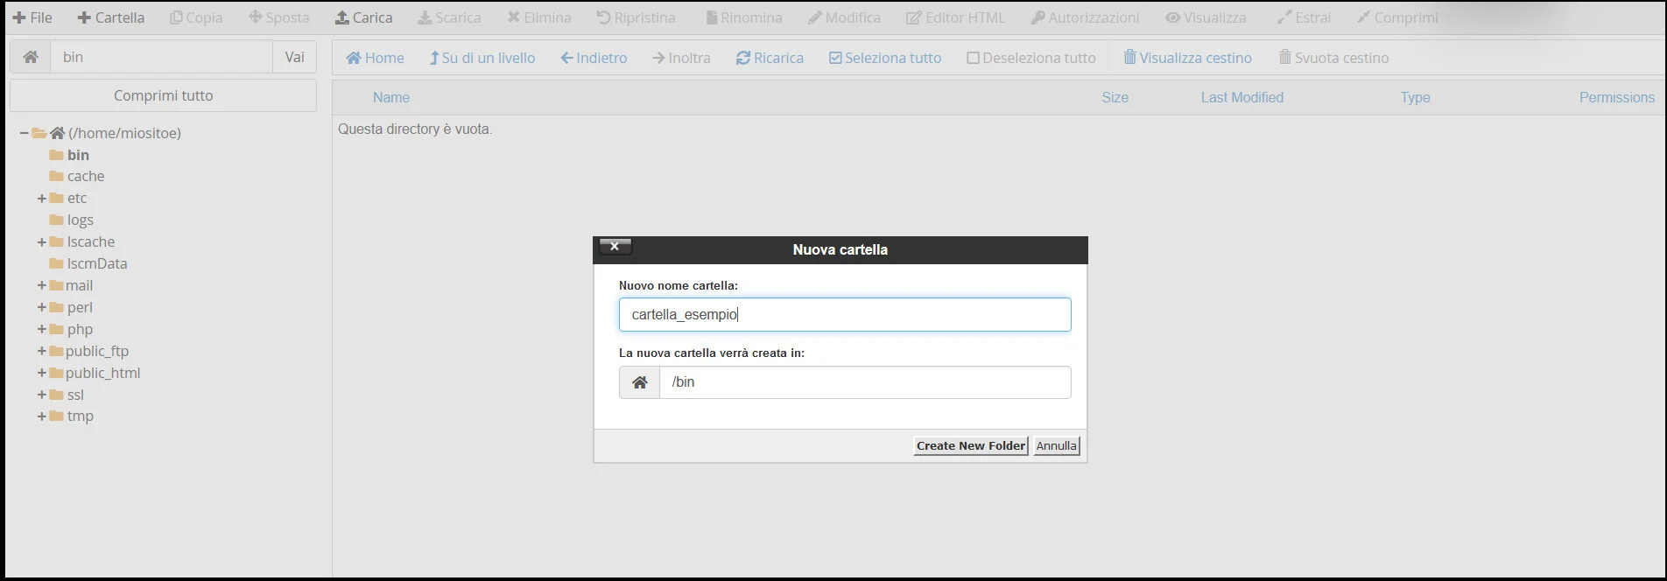Click Svuota cestino
1667x581 pixels.
(1333, 58)
